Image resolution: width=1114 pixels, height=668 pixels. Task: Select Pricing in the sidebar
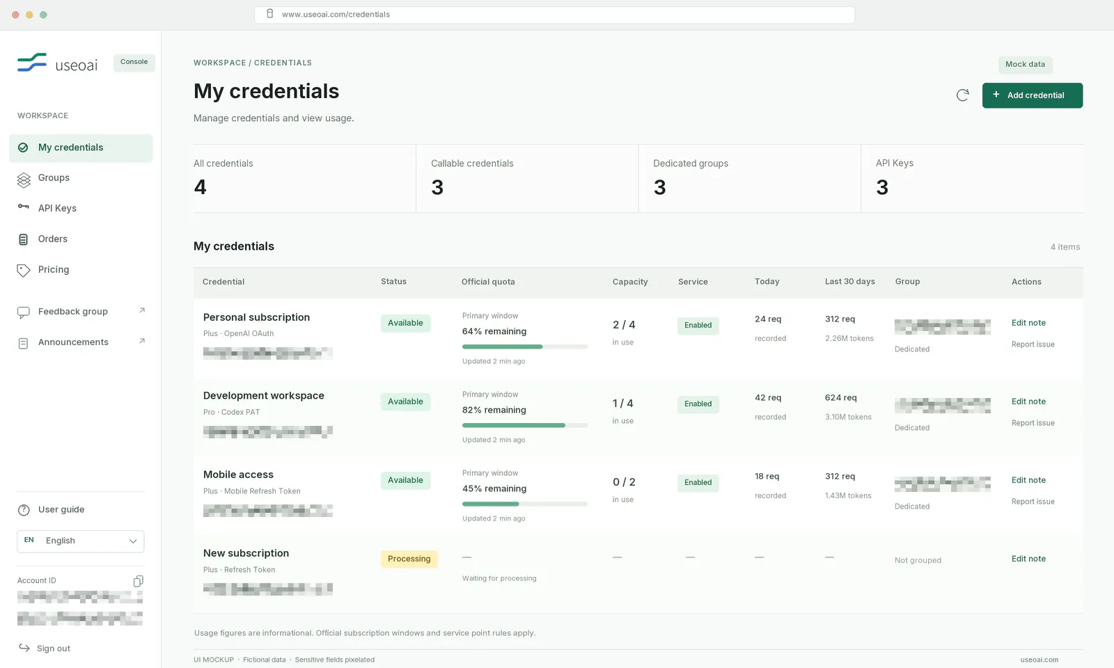[54, 269]
